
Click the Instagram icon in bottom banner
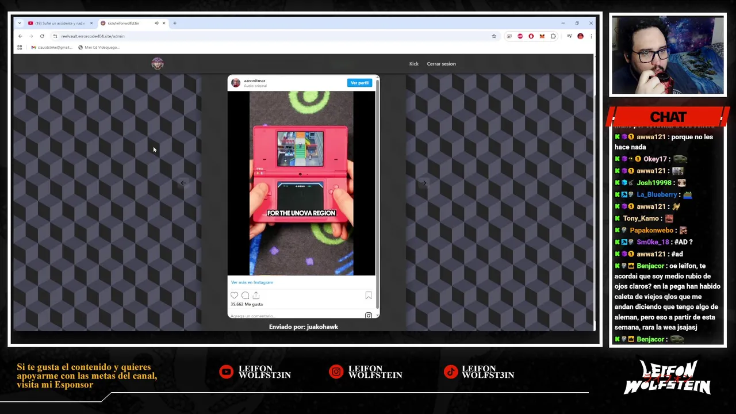coord(336,372)
